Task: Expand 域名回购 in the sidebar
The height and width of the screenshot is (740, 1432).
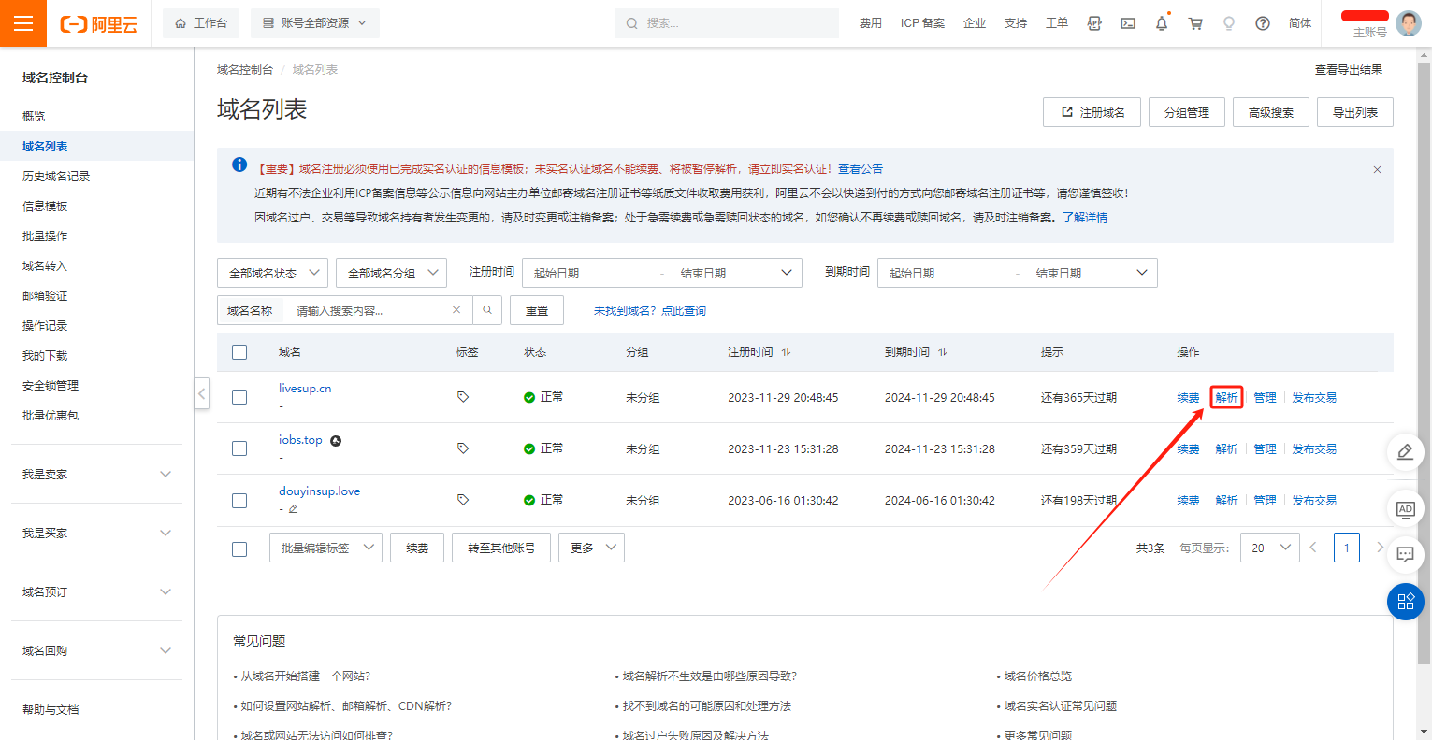Action: tap(96, 650)
